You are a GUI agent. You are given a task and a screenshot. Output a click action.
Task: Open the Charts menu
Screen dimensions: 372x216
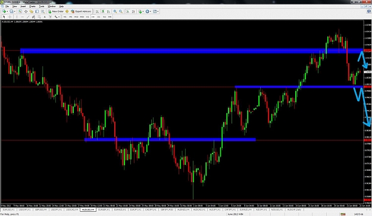click(32, 7)
